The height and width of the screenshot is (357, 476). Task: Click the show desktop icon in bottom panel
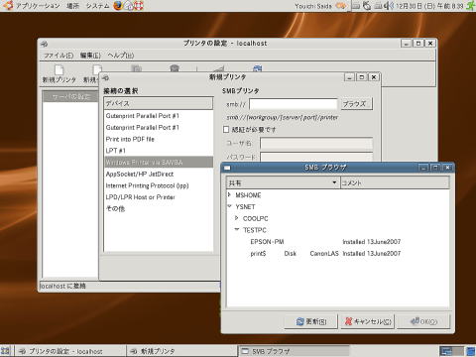pos(5,351)
